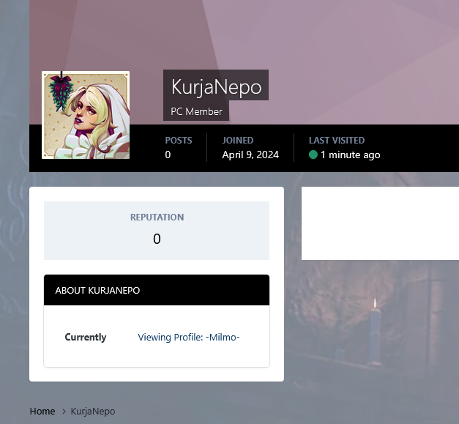Click the April 9, 2024 join date
This screenshot has width=459, height=424.
tap(250, 155)
